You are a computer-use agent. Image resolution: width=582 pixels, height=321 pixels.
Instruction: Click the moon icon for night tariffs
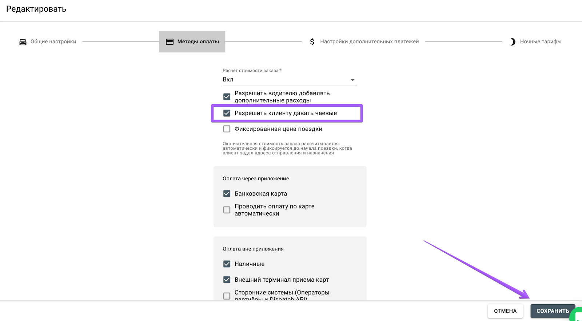pyautogui.click(x=513, y=42)
